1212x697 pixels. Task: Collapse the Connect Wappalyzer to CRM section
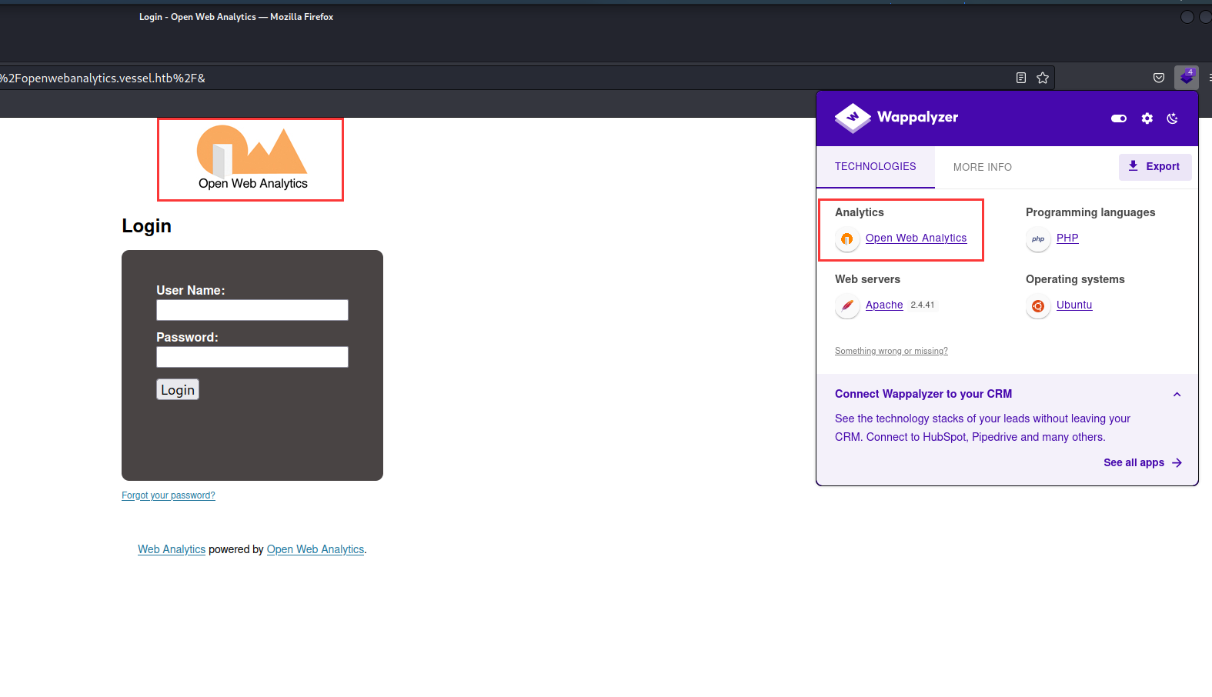click(x=1177, y=395)
